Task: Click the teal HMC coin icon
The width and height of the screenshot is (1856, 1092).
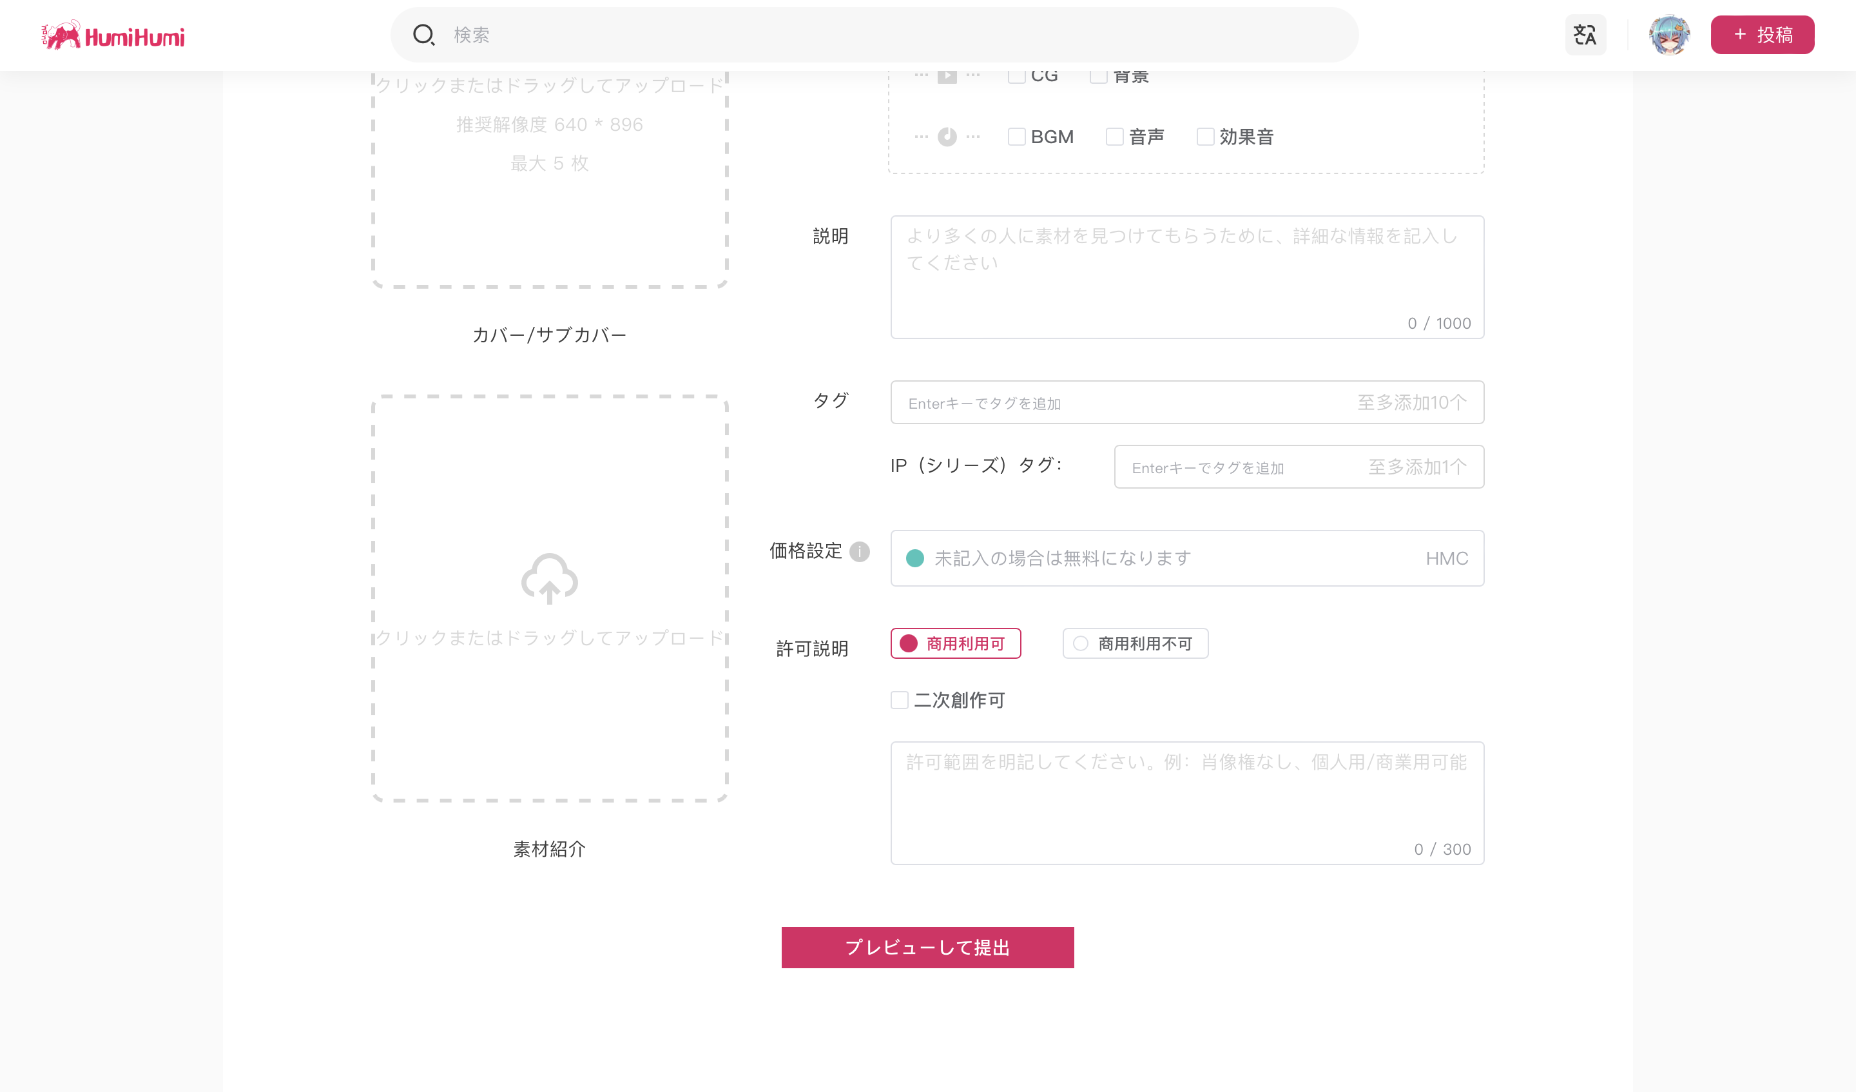Action: pyautogui.click(x=914, y=558)
